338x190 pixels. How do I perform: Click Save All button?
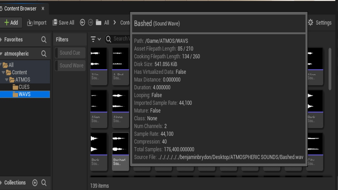tap(63, 23)
